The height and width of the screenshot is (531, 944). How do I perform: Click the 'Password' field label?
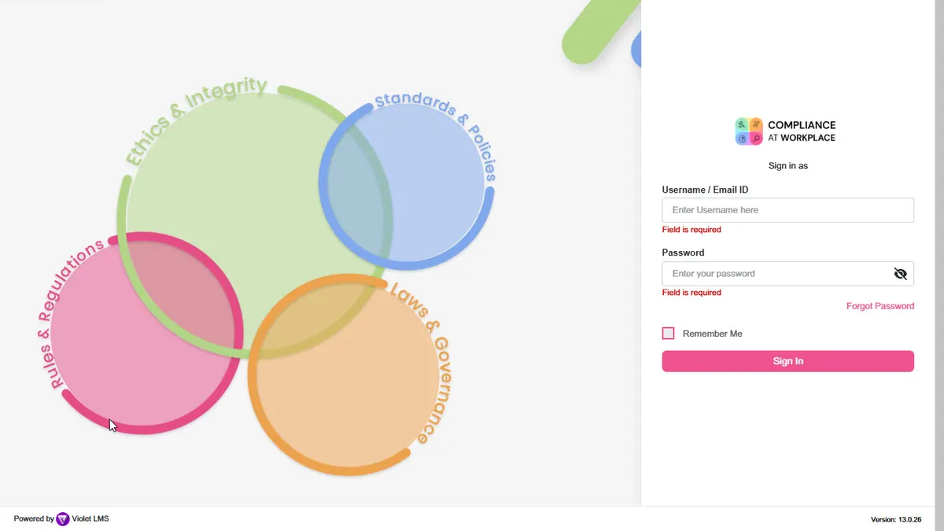pyautogui.click(x=683, y=253)
